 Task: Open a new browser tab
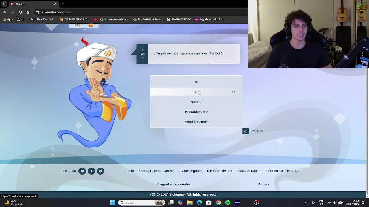[63, 4]
